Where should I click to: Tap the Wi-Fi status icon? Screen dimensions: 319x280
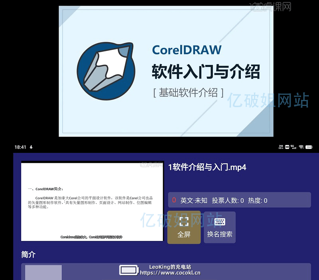tap(301, 147)
